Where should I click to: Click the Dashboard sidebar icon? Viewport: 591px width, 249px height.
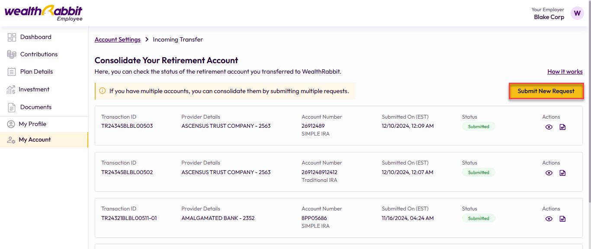coord(12,37)
